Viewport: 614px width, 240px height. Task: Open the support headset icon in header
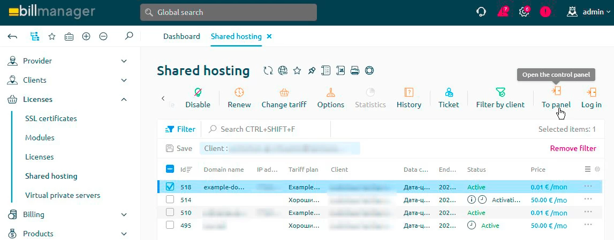[481, 12]
